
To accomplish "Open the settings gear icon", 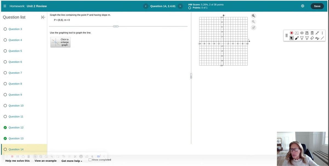I will (x=303, y=6).
